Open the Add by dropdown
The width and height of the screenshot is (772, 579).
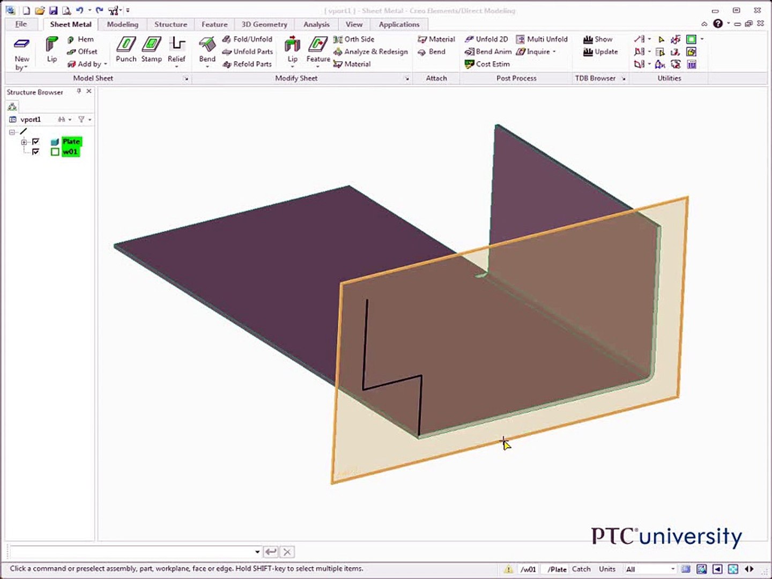coord(87,64)
